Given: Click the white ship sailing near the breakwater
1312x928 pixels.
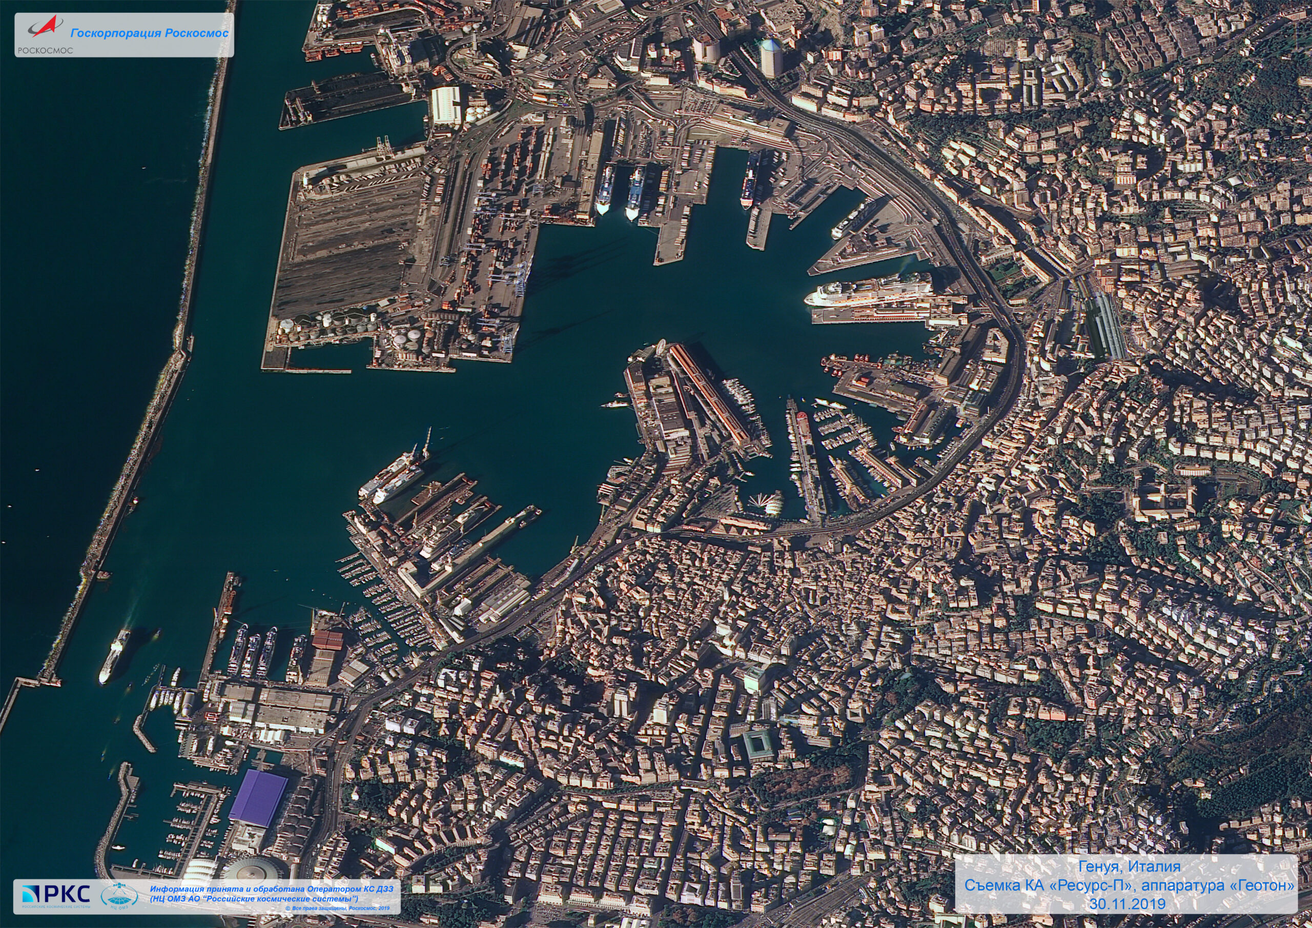Looking at the screenshot, I should 114,656.
